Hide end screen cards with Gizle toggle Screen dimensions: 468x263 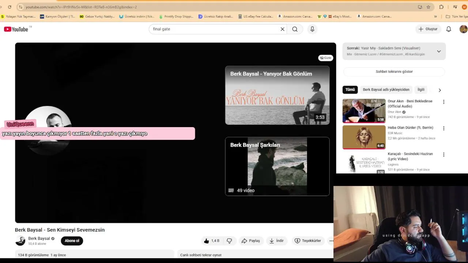[x=325, y=58]
